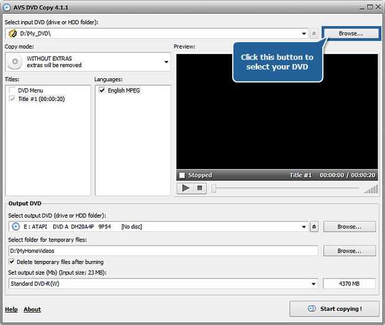The width and height of the screenshot is (385, 325).
Task: Close the AVS DVD Copy window
Action: click(x=378, y=7)
